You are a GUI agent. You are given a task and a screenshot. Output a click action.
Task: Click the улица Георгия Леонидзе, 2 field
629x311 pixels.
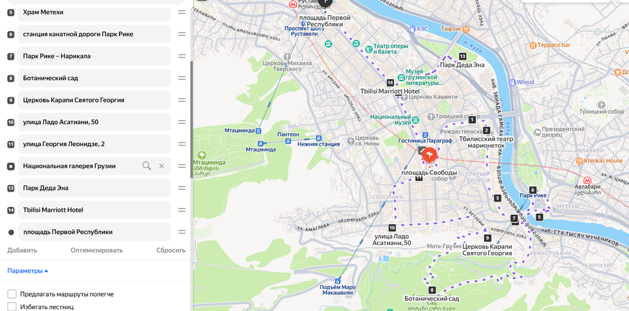pyautogui.click(x=89, y=144)
